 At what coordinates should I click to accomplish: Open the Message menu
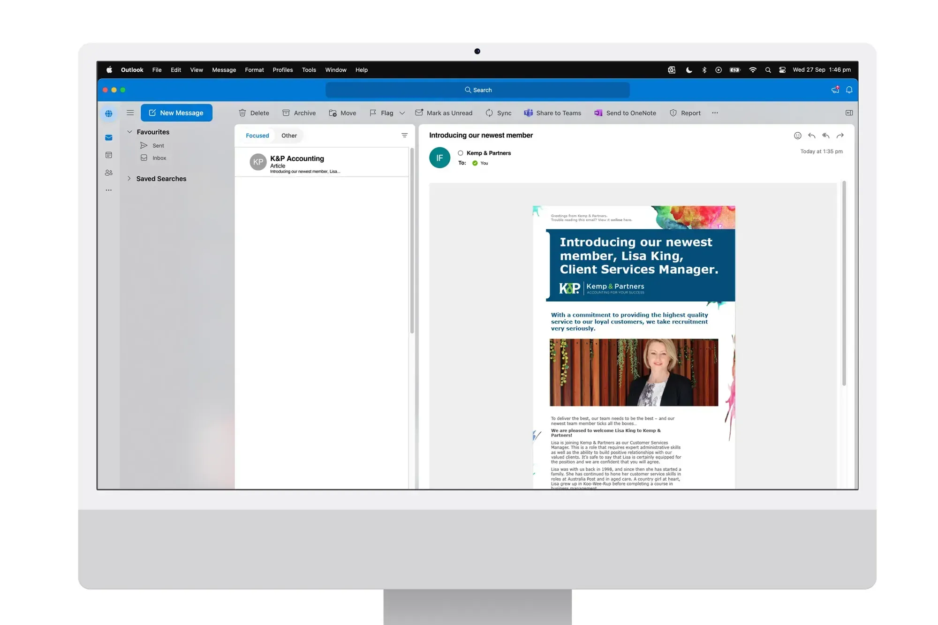224,70
